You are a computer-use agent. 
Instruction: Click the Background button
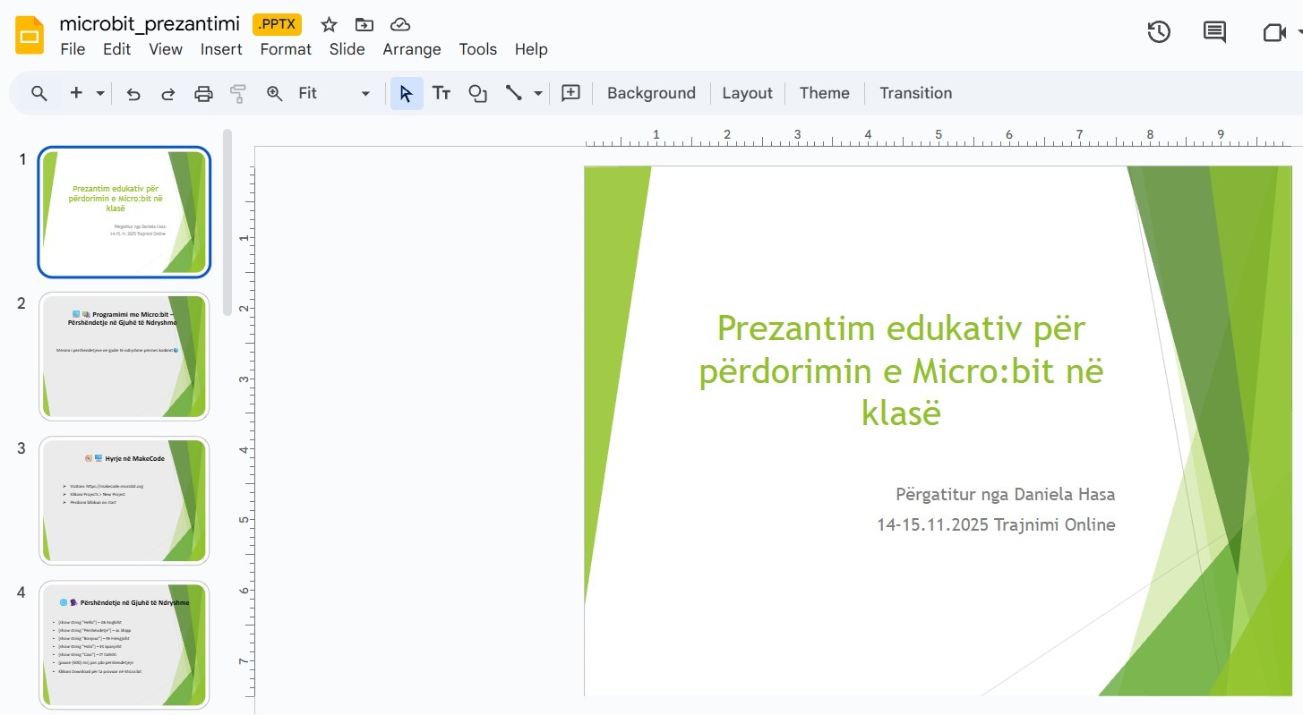[651, 93]
